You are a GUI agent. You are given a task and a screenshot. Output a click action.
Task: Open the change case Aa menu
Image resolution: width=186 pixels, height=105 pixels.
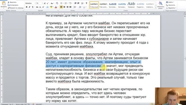[52, 3]
